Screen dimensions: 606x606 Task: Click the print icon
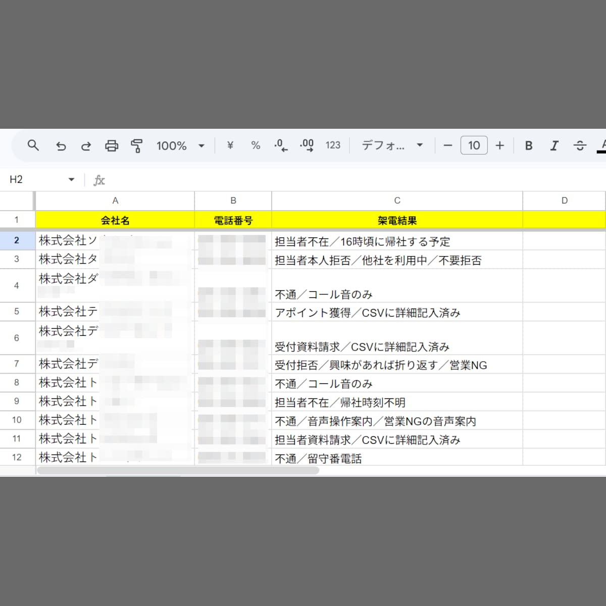click(x=111, y=146)
